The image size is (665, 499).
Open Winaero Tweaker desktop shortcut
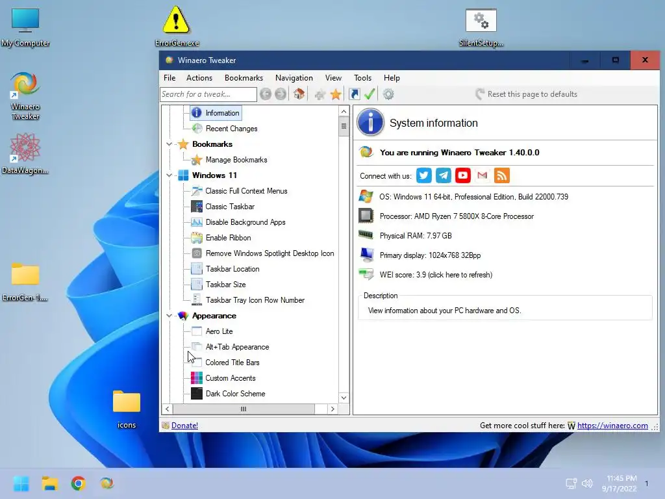pos(25,96)
